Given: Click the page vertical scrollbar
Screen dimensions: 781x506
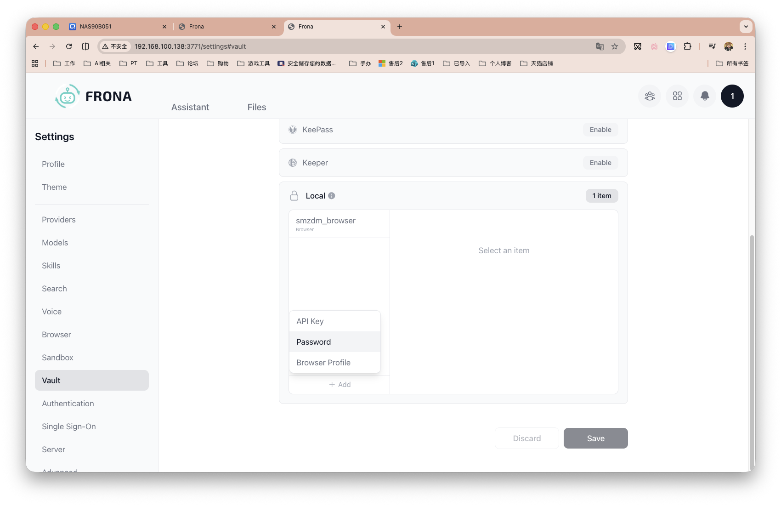Looking at the screenshot, I should click(752, 349).
